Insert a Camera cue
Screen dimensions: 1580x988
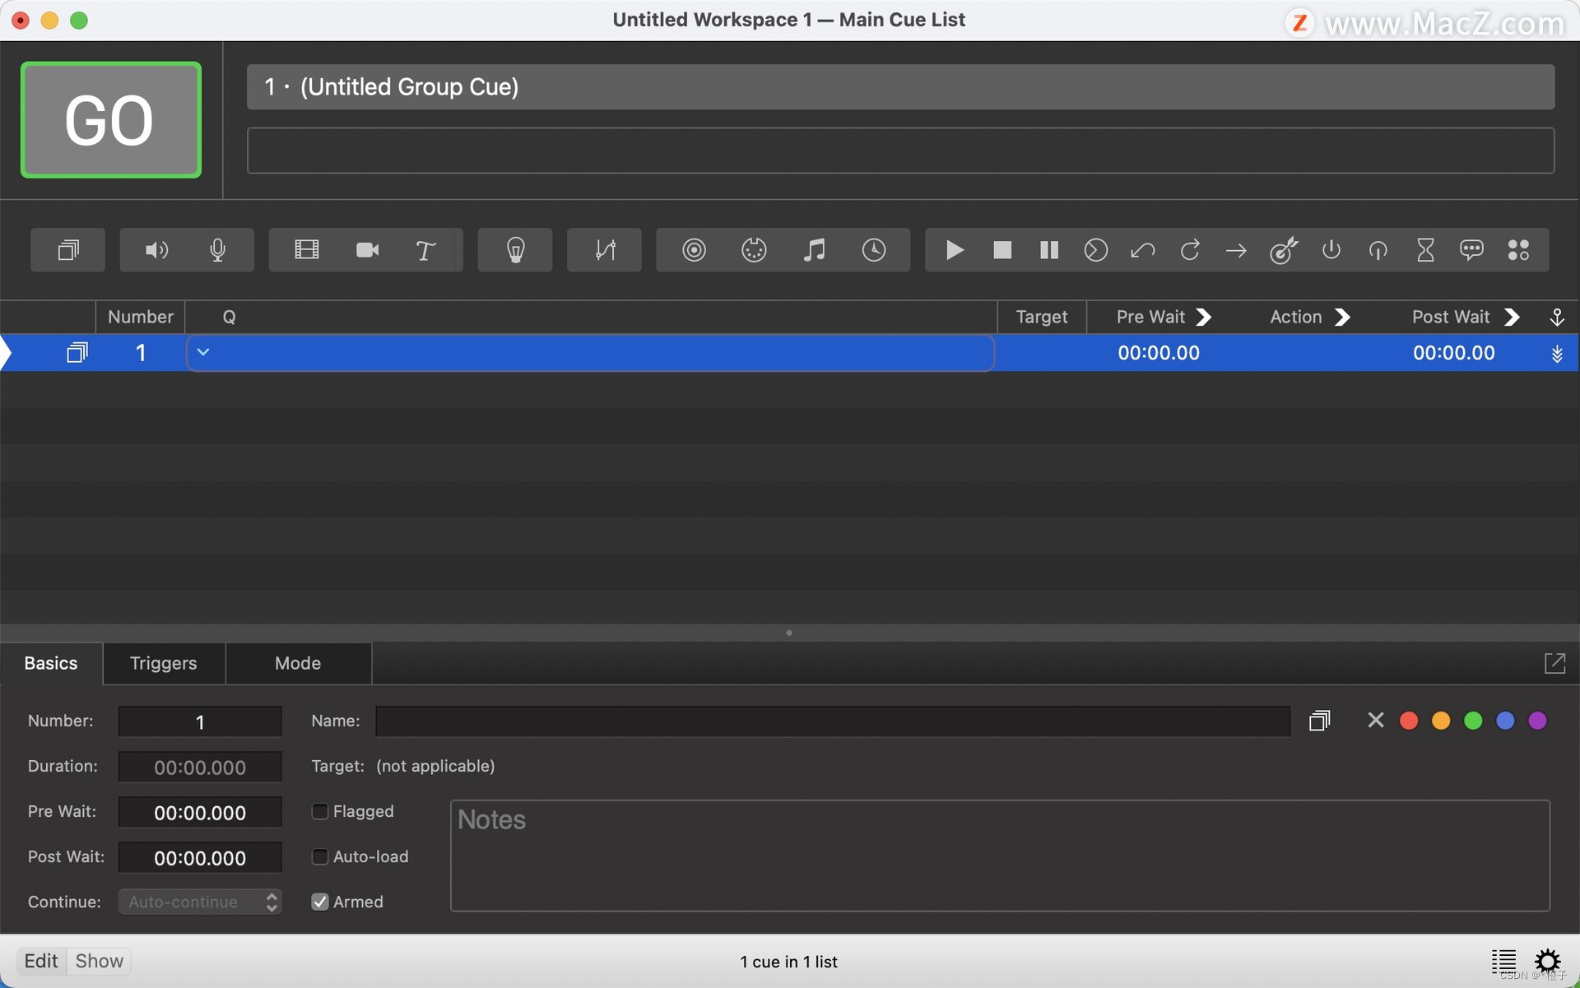click(x=366, y=250)
